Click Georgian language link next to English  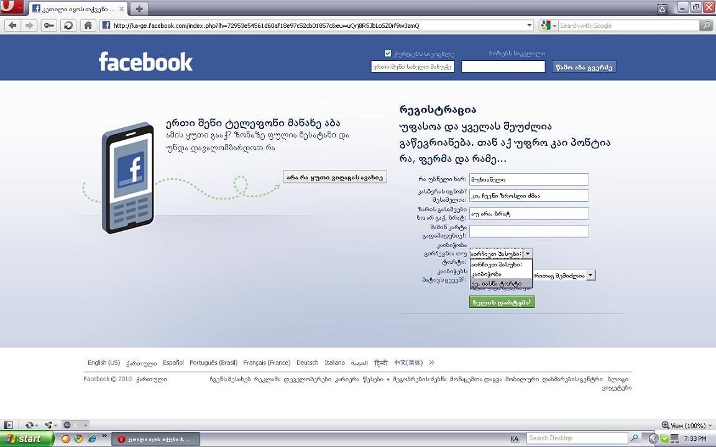pos(141,363)
